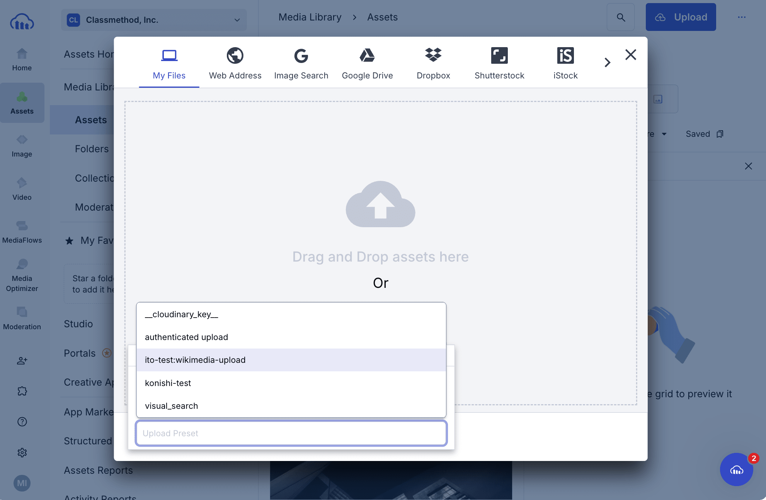Screen dimensions: 766x500
Task: Open MediaFlows from sidebar
Action: coord(22,232)
